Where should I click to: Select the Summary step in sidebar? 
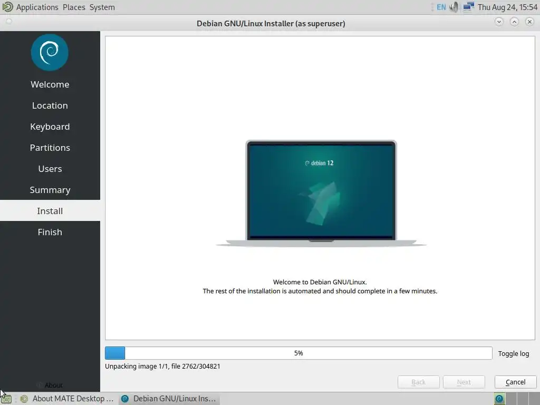pyautogui.click(x=50, y=190)
